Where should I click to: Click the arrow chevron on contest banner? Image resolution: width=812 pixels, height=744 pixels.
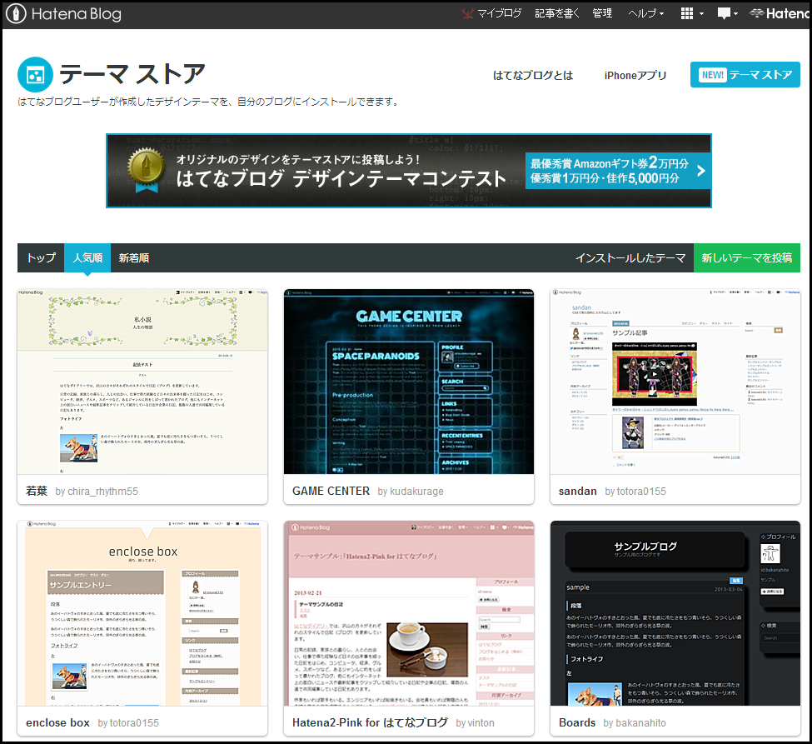[701, 171]
